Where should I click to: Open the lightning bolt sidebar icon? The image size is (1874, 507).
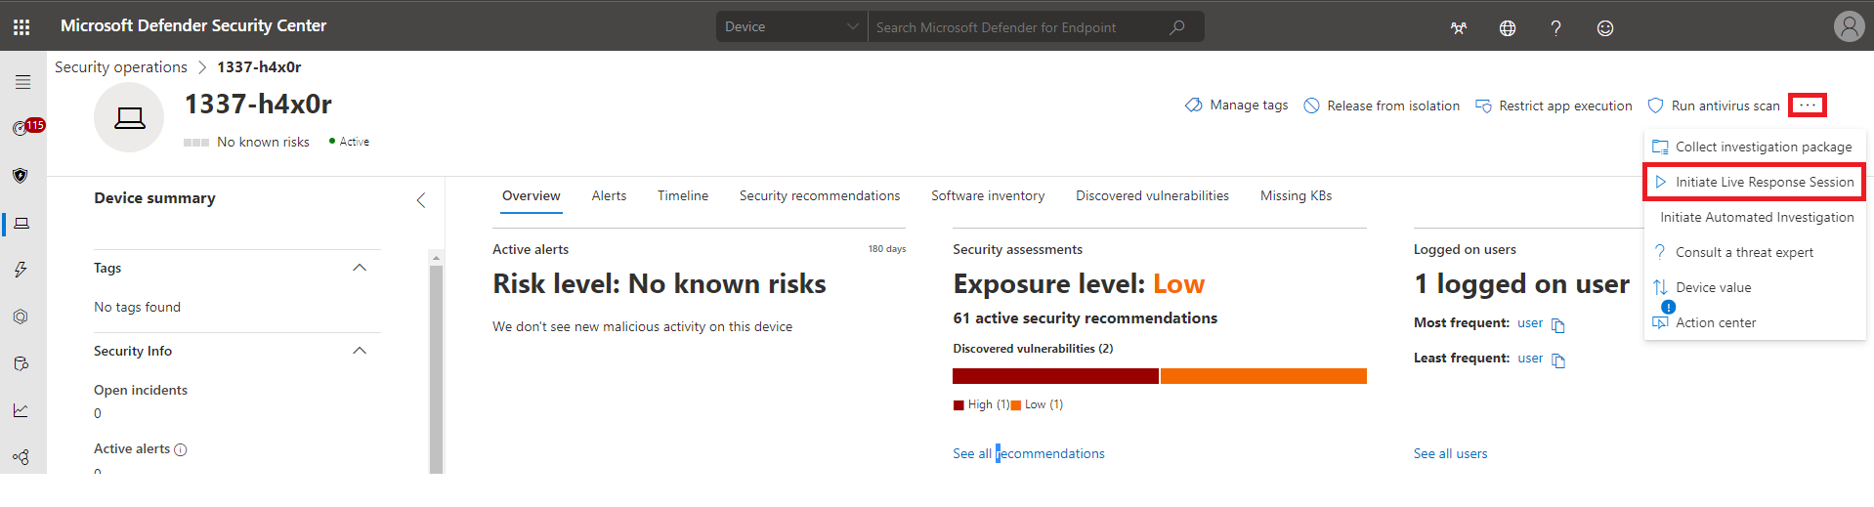coord(21,270)
